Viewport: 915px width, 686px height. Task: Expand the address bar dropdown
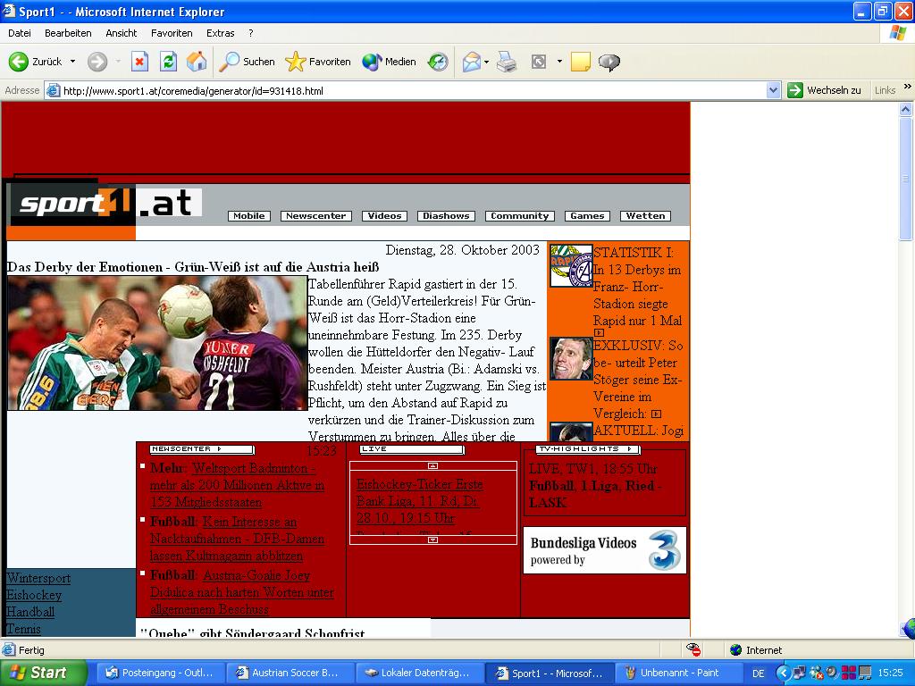773,90
